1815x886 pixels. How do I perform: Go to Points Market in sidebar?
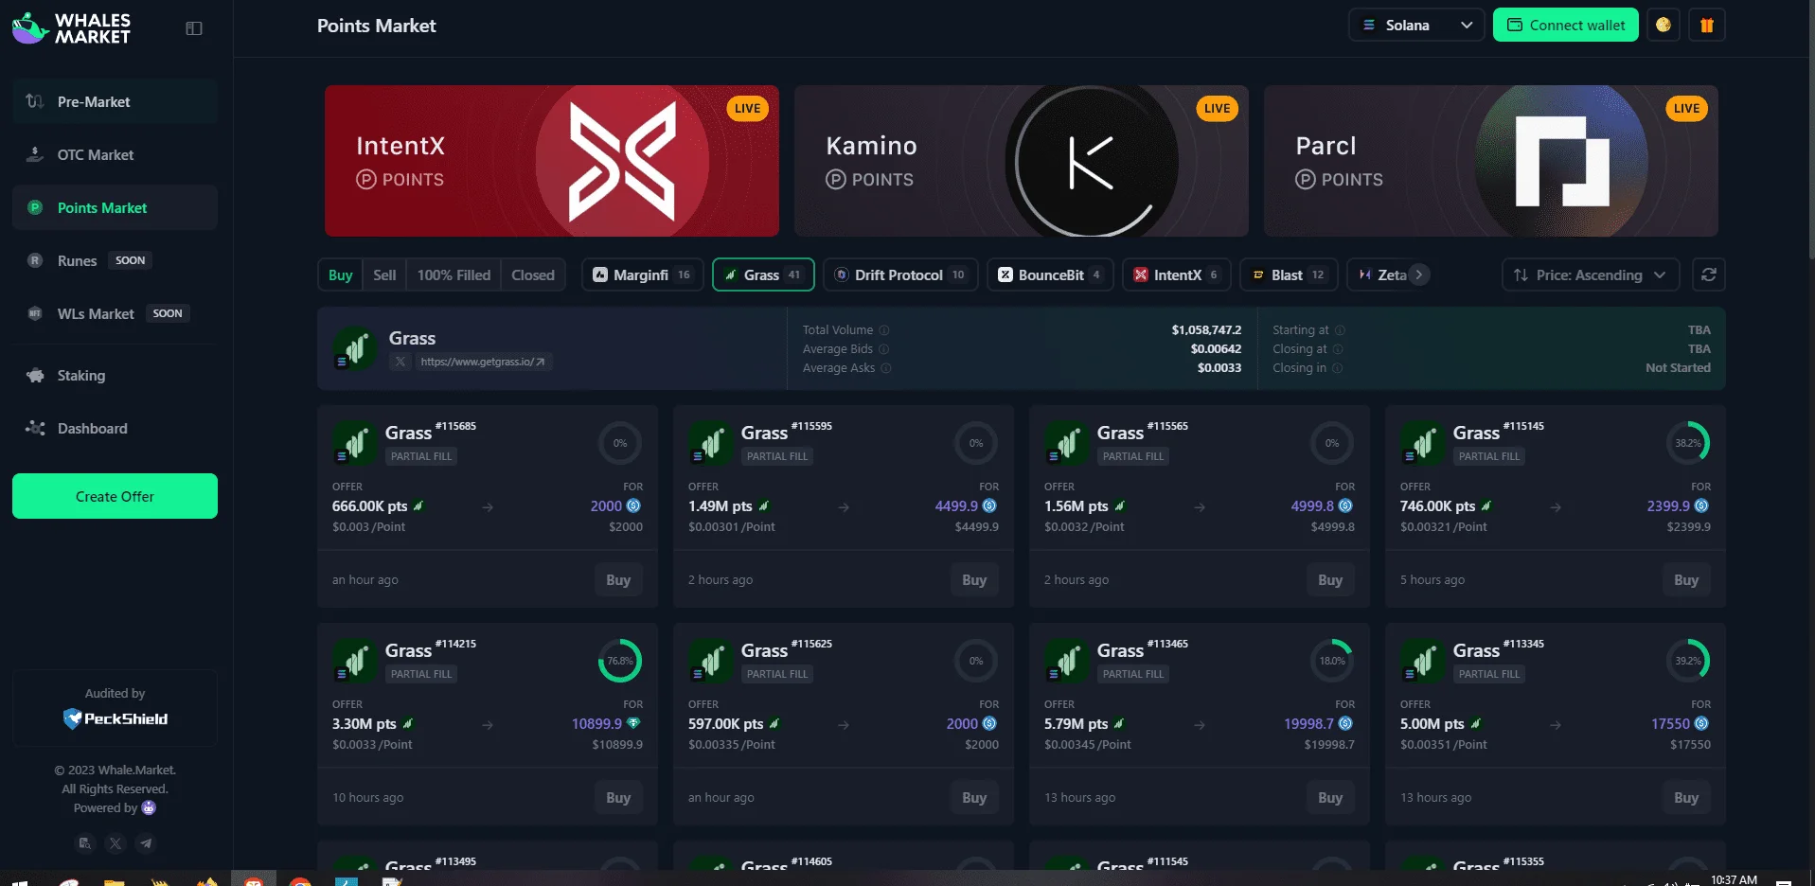[115, 207]
